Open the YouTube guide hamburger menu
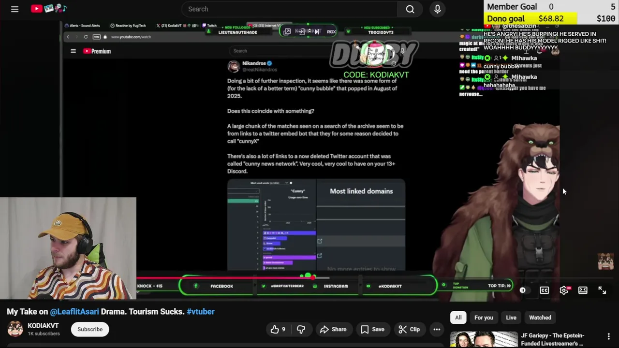This screenshot has width=619, height=348. coord(15,9)
